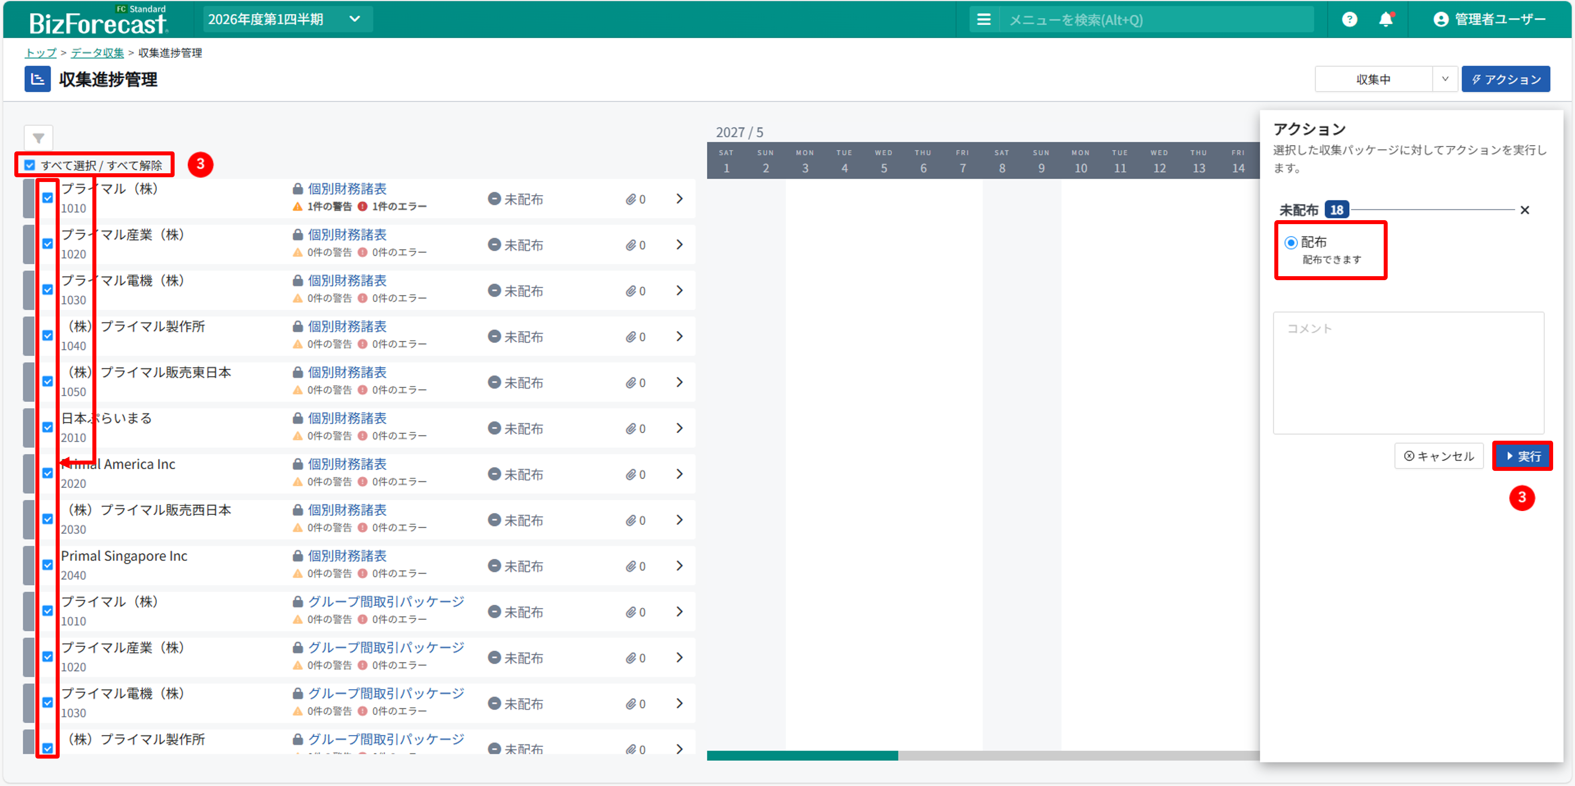Expand the Primal Singapore Inc row chevron

pos(679,565)
